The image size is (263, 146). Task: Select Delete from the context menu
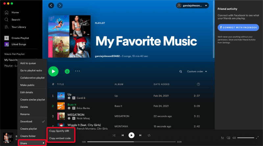[x=32, y=107]
